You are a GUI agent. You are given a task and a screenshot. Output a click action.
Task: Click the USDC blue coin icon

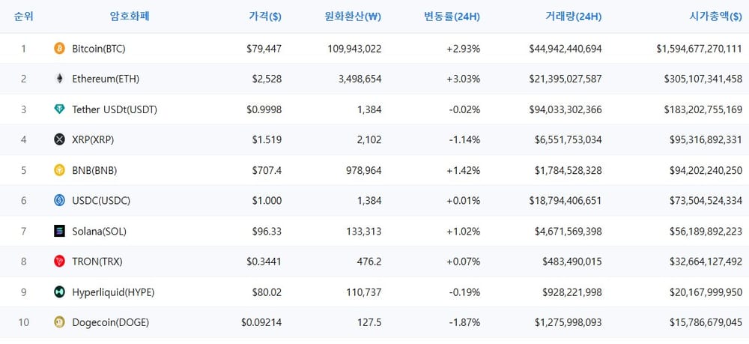pyautogui.click(x=59, y=201)
